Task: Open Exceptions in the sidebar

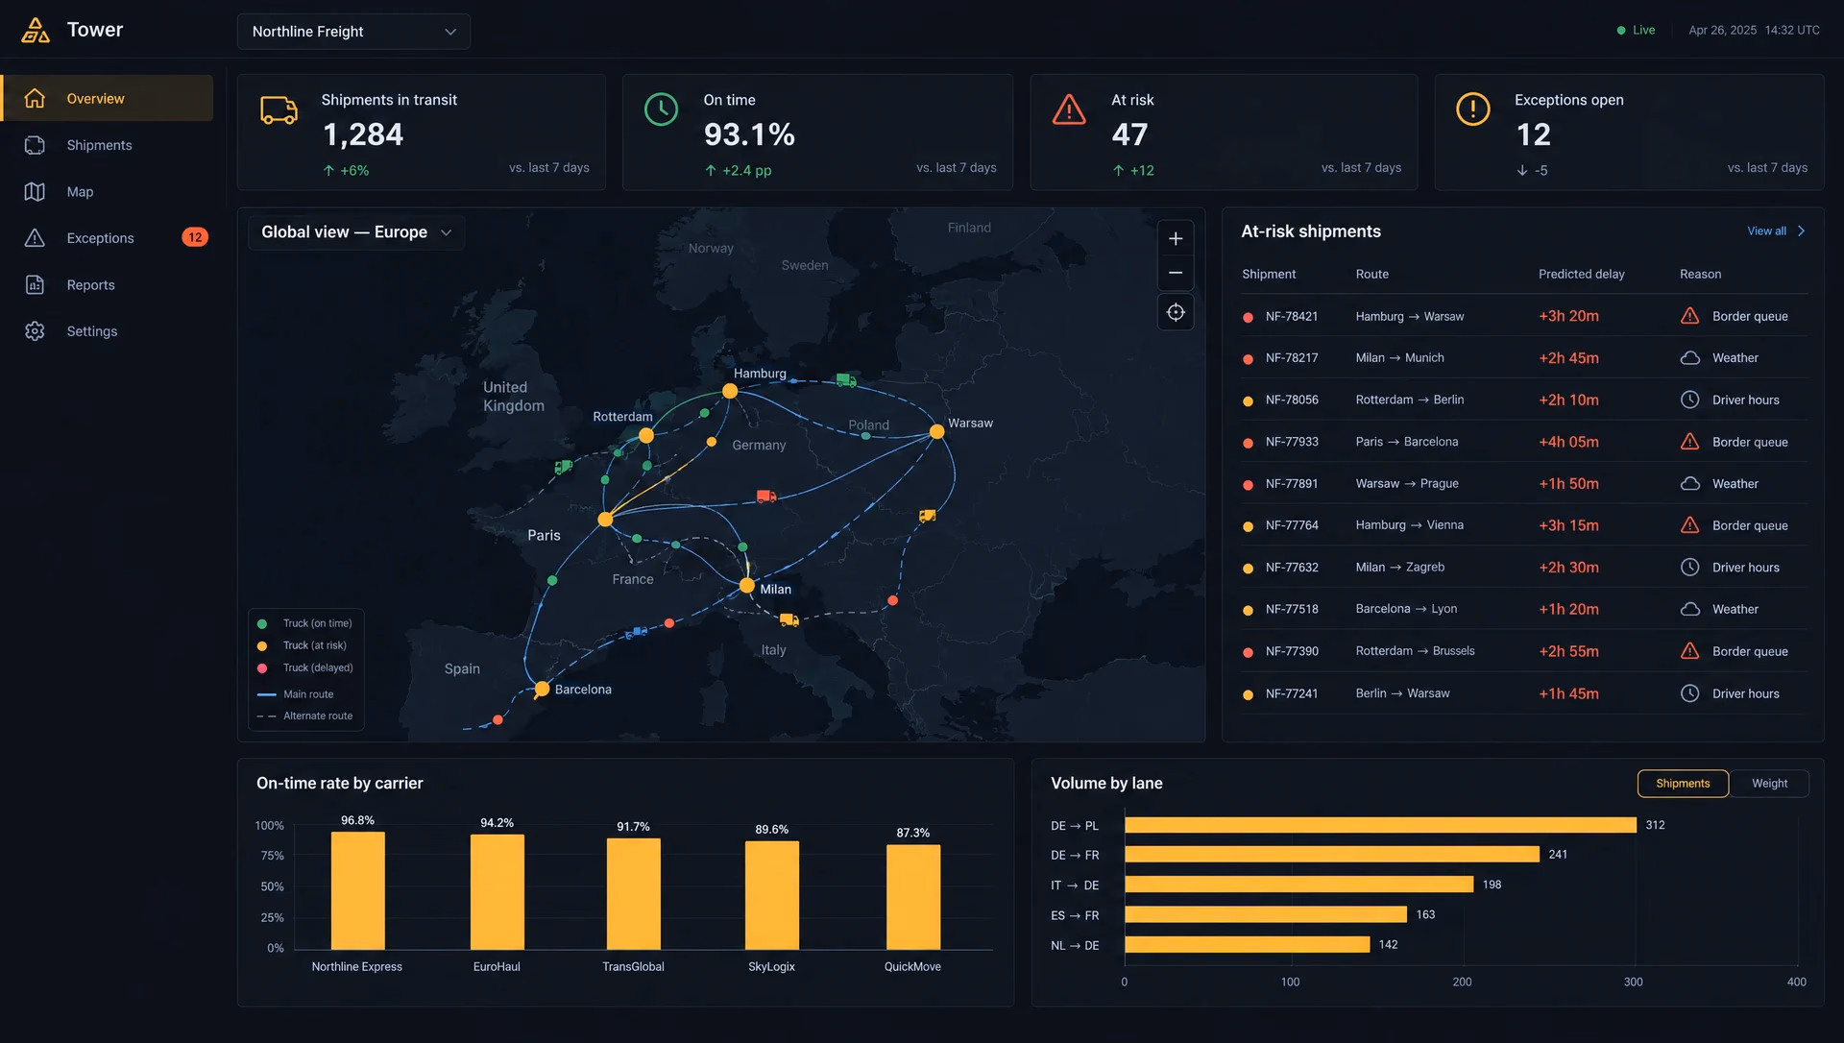Action: (108, 238)
